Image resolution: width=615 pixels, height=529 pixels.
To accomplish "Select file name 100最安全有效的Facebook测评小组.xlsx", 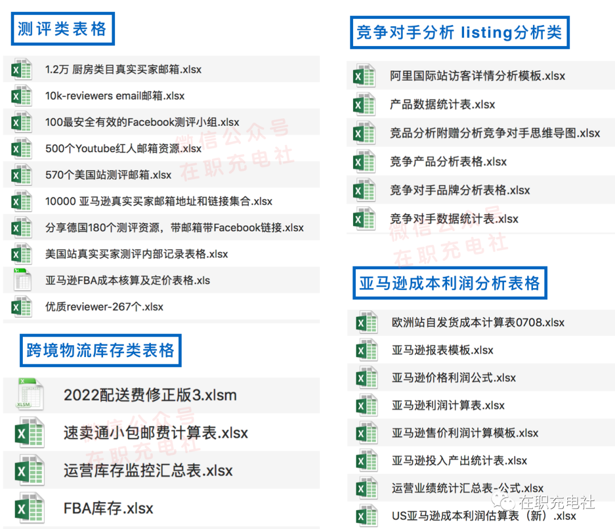I will pos(142,122).
